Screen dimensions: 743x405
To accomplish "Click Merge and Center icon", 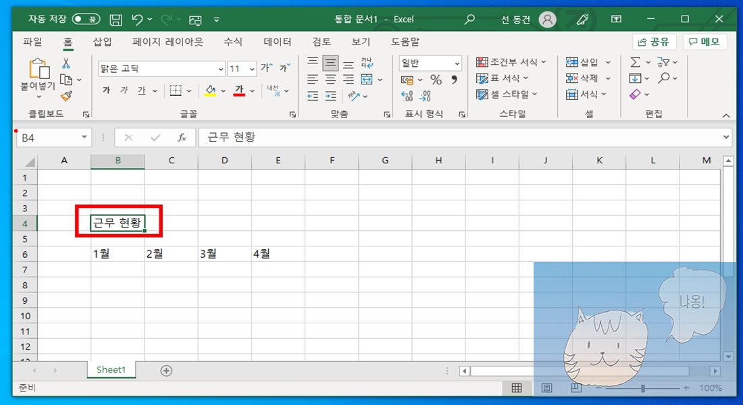I will pyautogui.click(x=367, y=80).
